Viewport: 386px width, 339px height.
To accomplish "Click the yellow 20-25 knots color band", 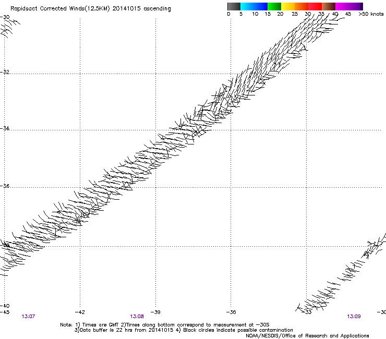I will [x=288, y=6].
